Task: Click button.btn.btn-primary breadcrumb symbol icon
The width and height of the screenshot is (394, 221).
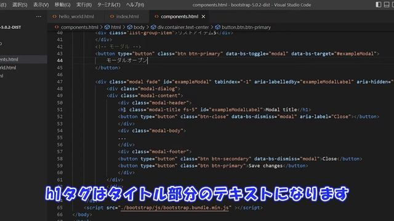Action: tap(217, 27)
